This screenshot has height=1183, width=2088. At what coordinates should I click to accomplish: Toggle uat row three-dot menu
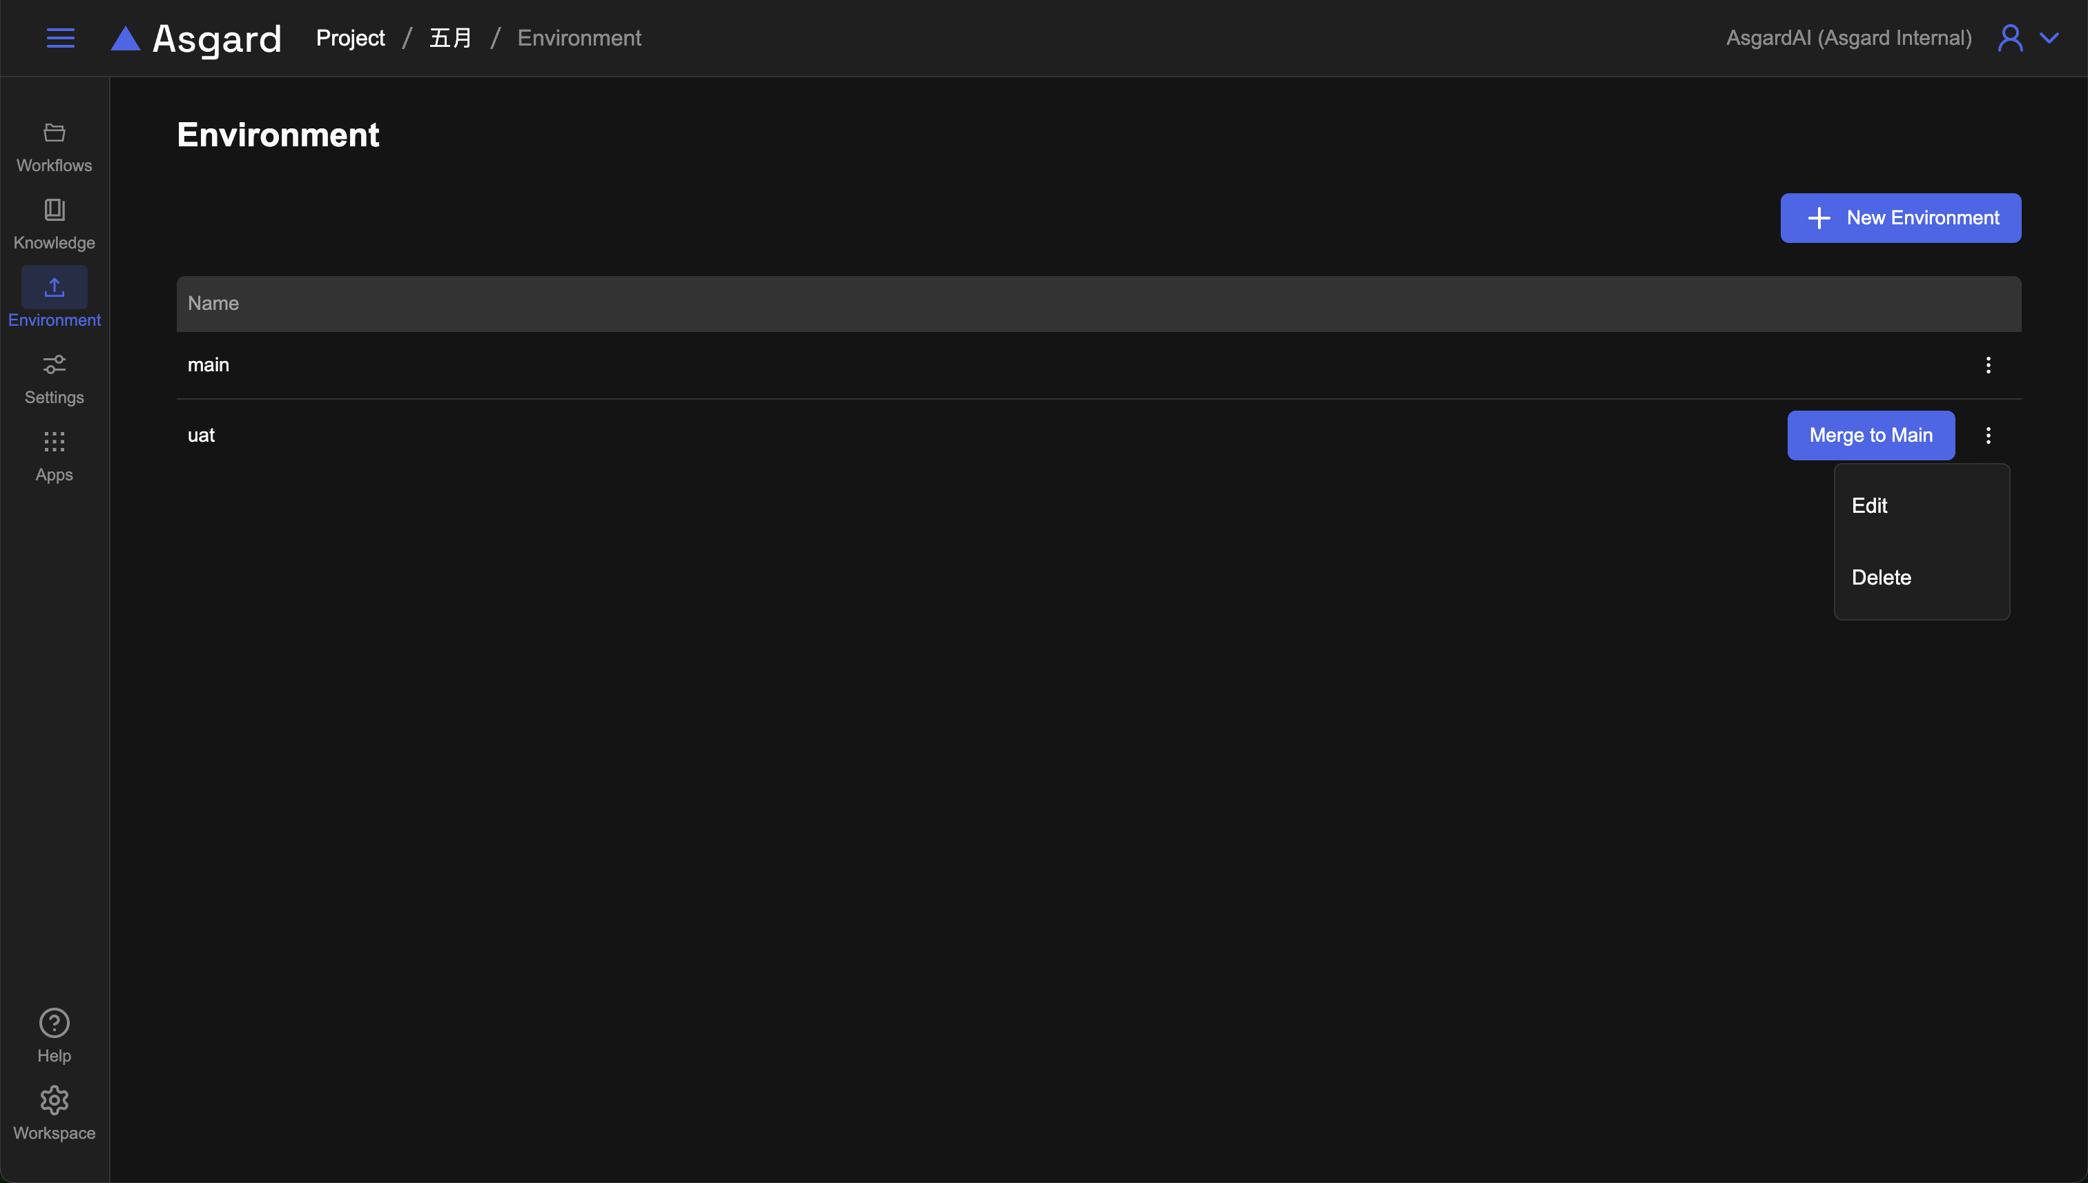pyautogui.click(x=1988, y=436)
